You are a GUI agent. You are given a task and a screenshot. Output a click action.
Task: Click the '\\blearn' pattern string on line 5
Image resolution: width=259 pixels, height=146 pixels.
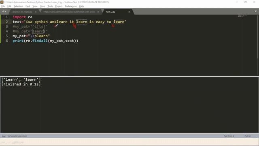click(39, 36)
